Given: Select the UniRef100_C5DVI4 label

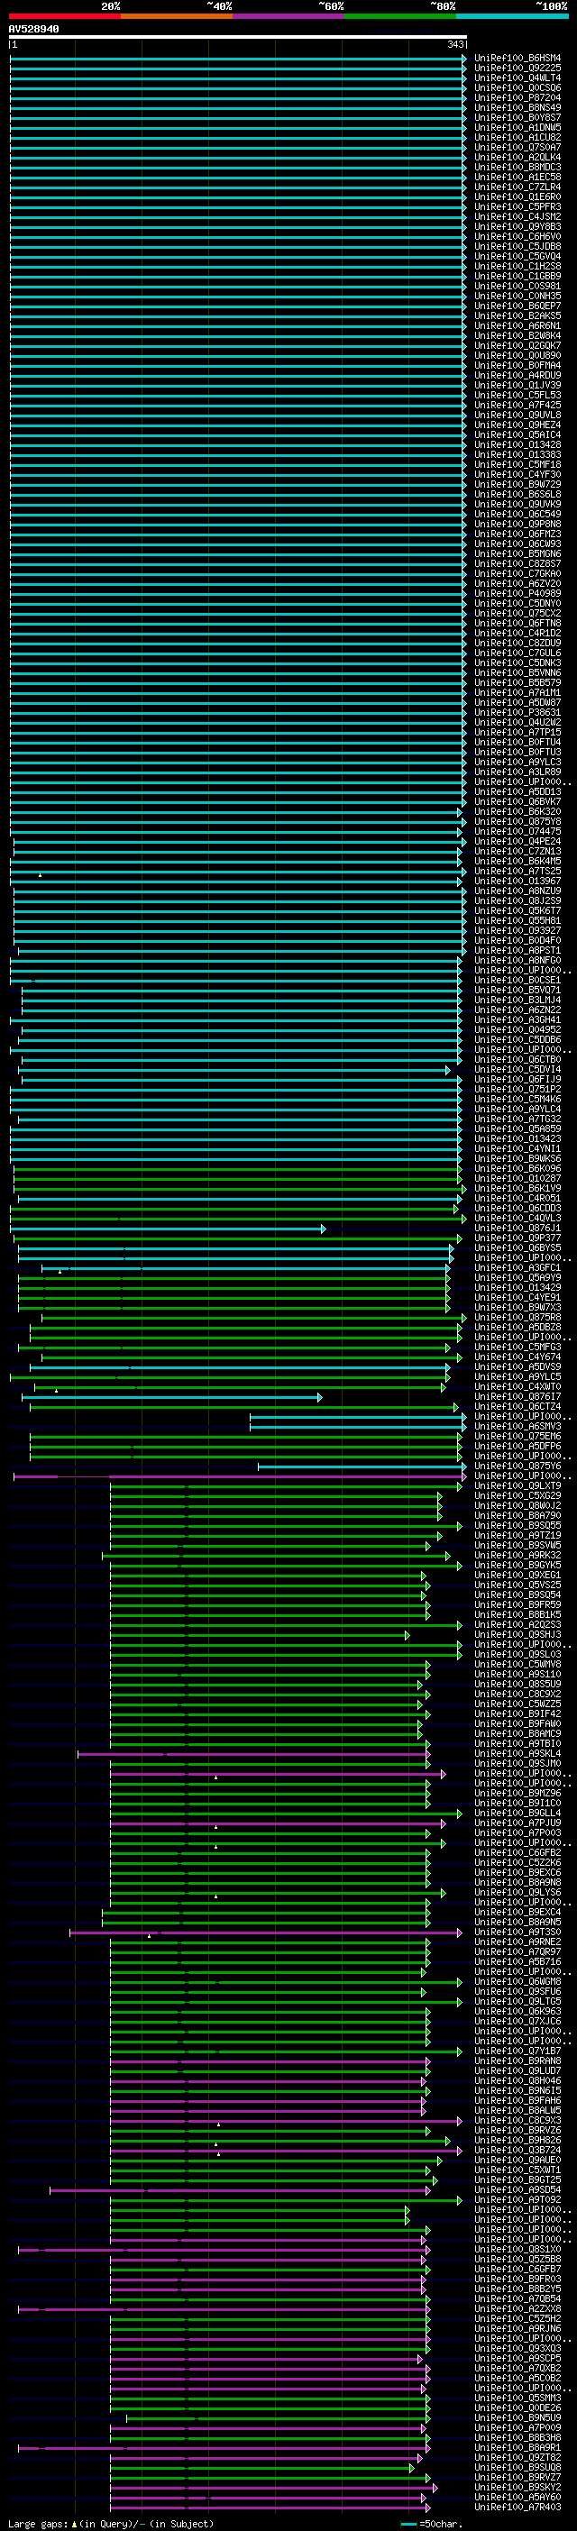Looking at the screenshot, I should 517,1069.
